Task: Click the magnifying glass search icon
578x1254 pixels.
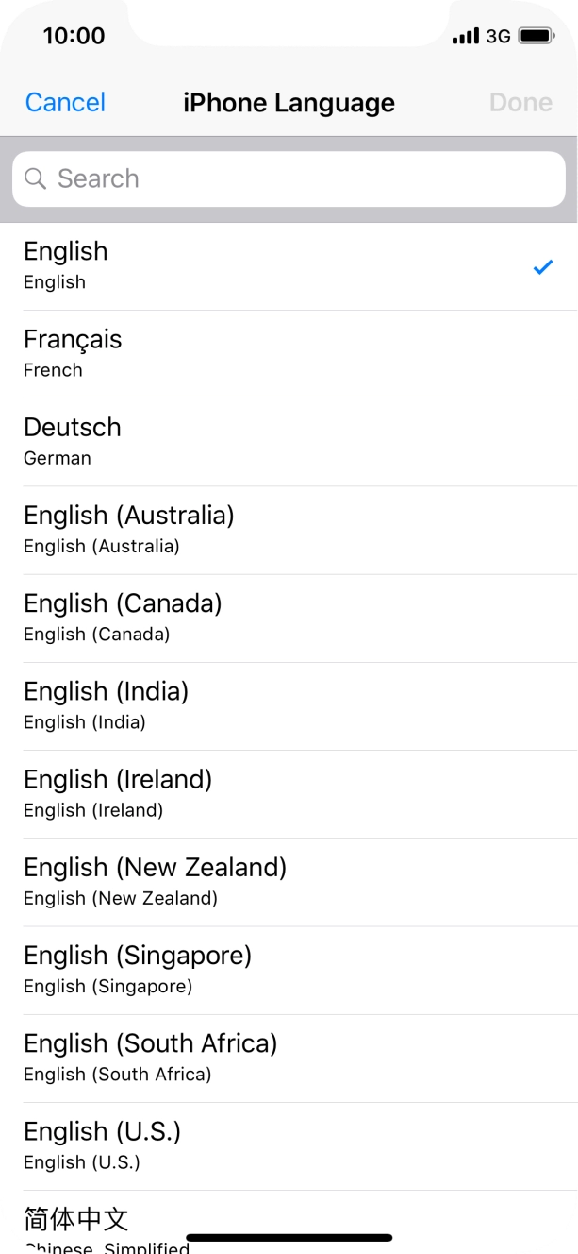Action: [36, 178]
